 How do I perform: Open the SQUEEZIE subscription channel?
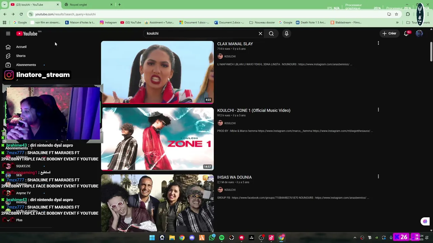coord(23,166)
